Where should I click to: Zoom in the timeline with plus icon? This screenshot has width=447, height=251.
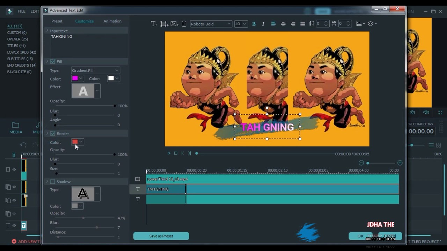[x=400, y=163]
